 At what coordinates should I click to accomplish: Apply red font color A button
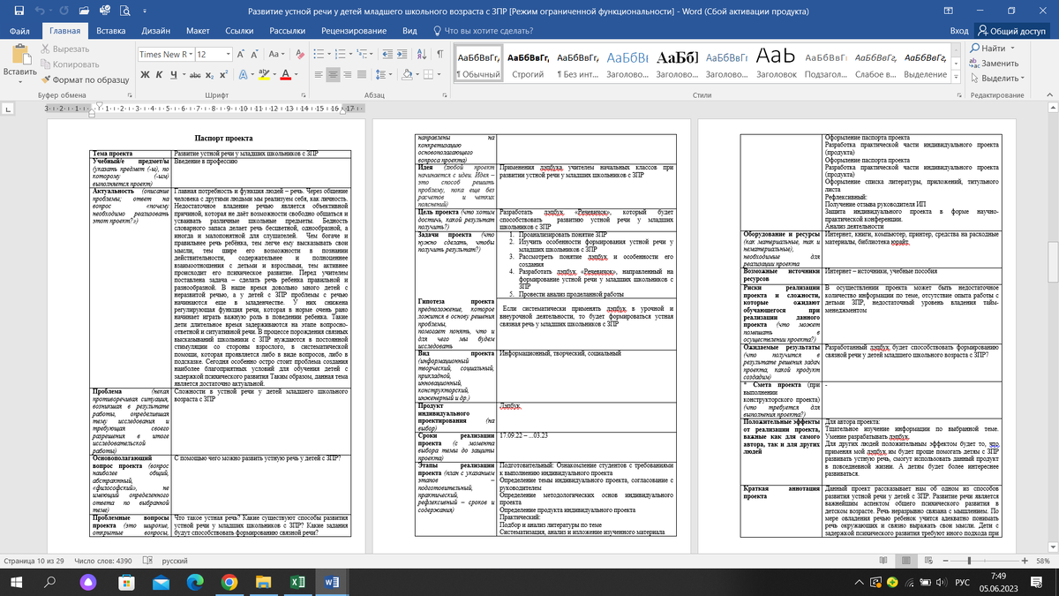[x=287, y=74]
